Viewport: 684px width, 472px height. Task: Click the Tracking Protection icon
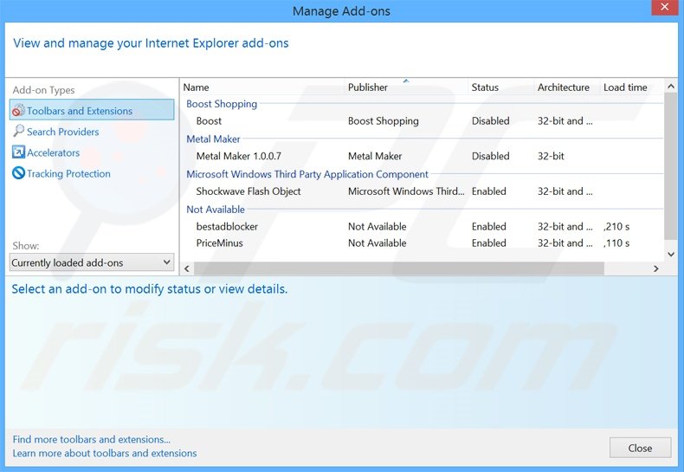(18, 173)
